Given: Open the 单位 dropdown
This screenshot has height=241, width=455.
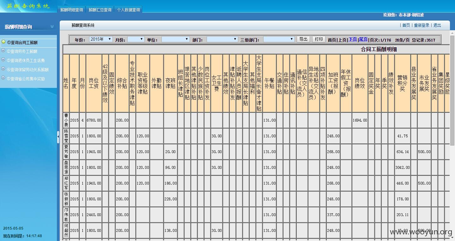Looking at the screenshot, I should click(x=175, y=39).
